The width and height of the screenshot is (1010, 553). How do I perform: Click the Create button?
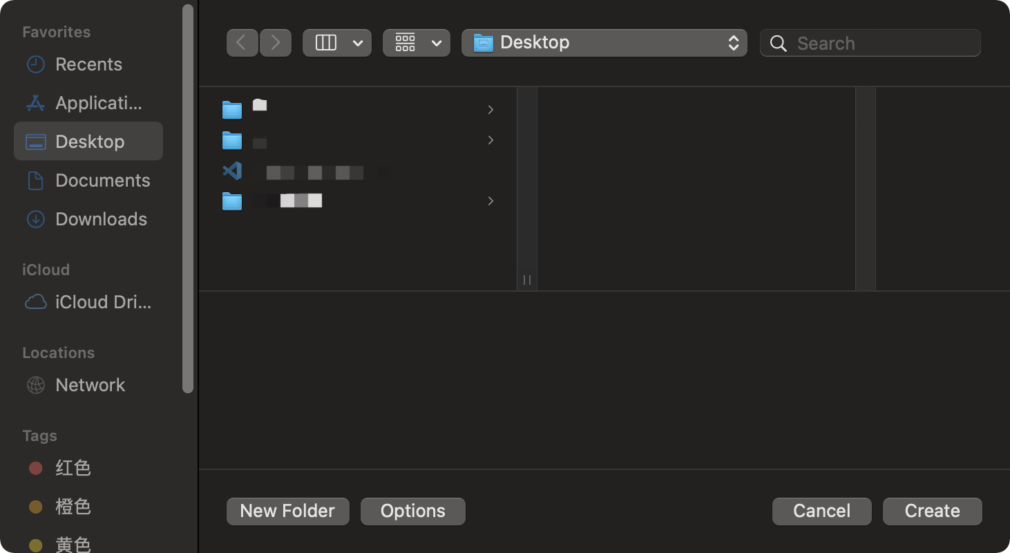932,511
